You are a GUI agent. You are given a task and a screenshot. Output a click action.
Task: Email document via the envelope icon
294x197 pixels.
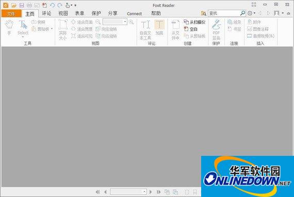[37, 5]
